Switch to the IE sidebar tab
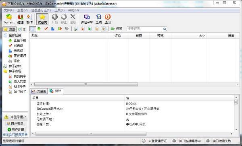This screenshot has width=242, height=146. coord(22,29)
